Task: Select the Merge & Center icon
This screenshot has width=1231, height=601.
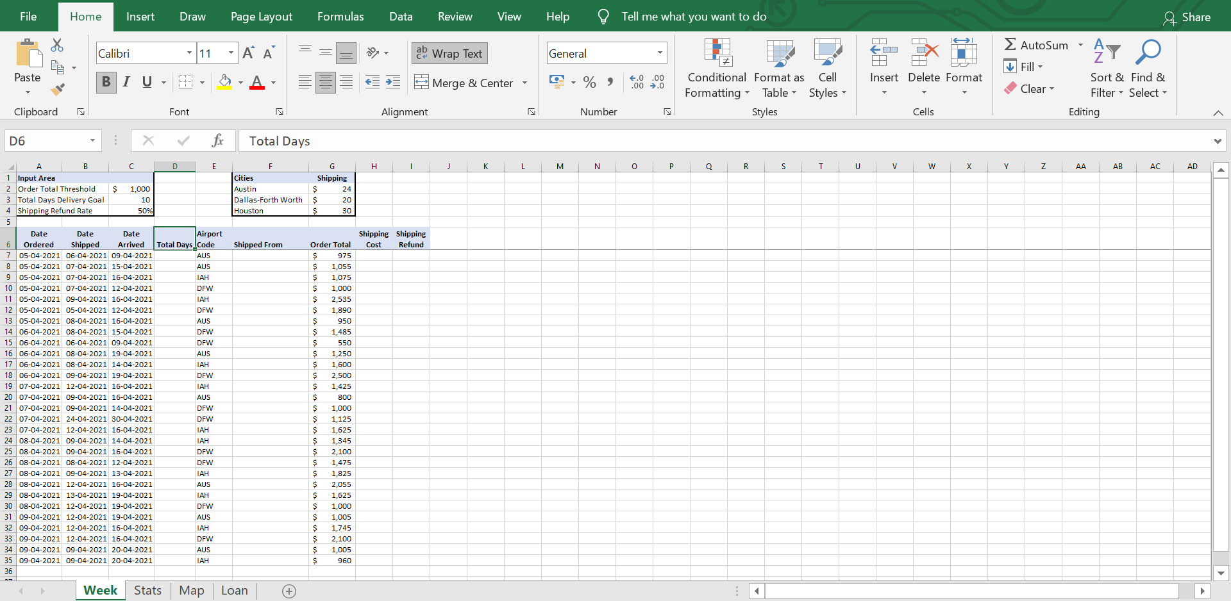Action: click(421, 83)
